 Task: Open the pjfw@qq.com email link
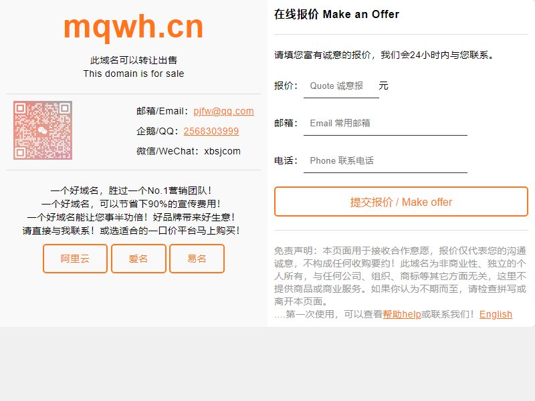click(223, 111)
